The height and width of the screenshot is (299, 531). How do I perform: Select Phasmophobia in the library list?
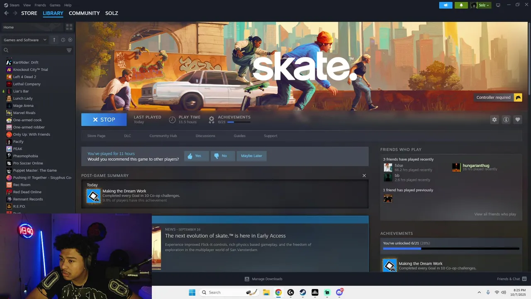pyautogui.click(x=25, y=156)
